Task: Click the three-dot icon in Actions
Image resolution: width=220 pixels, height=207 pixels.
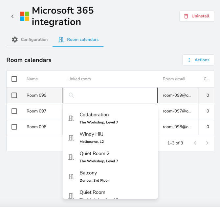Action: 189,60
